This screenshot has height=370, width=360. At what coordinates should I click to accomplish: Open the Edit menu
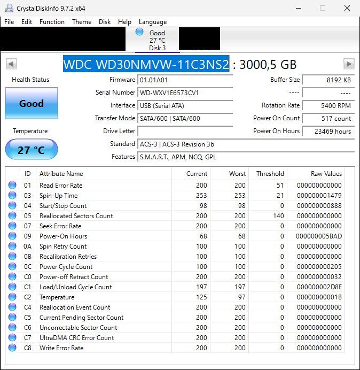[27, 22]
